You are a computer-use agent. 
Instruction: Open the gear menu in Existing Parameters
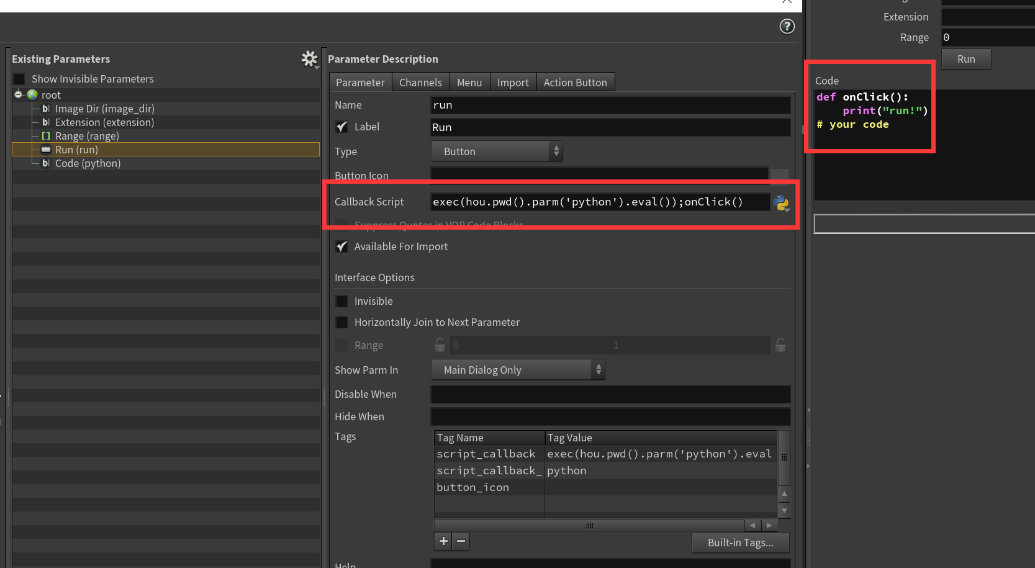click(309, 59)
